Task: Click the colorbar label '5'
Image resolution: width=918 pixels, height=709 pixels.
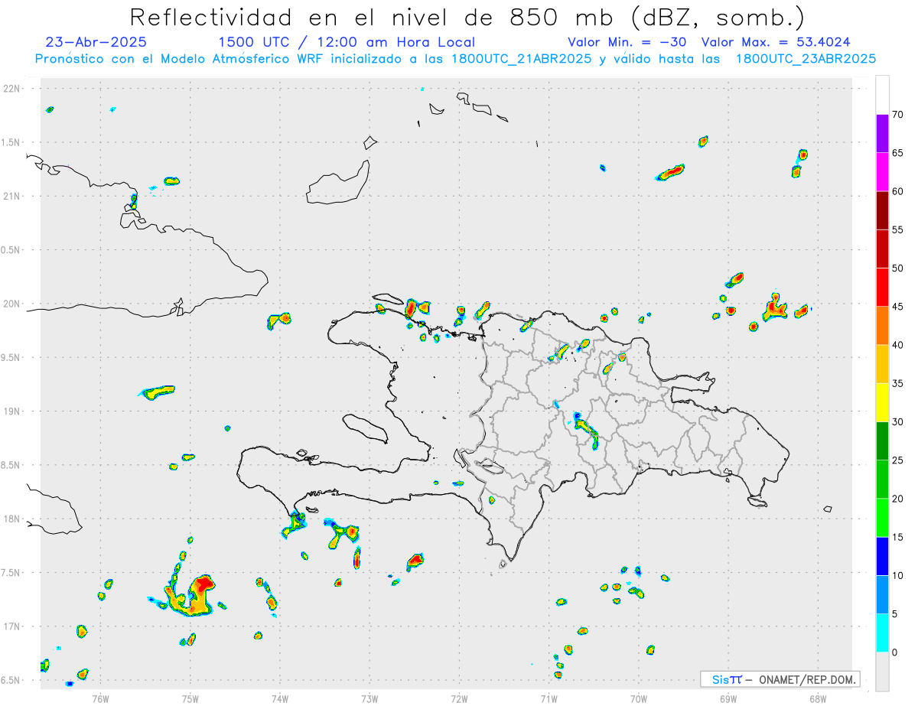Action: click(894, 614)
